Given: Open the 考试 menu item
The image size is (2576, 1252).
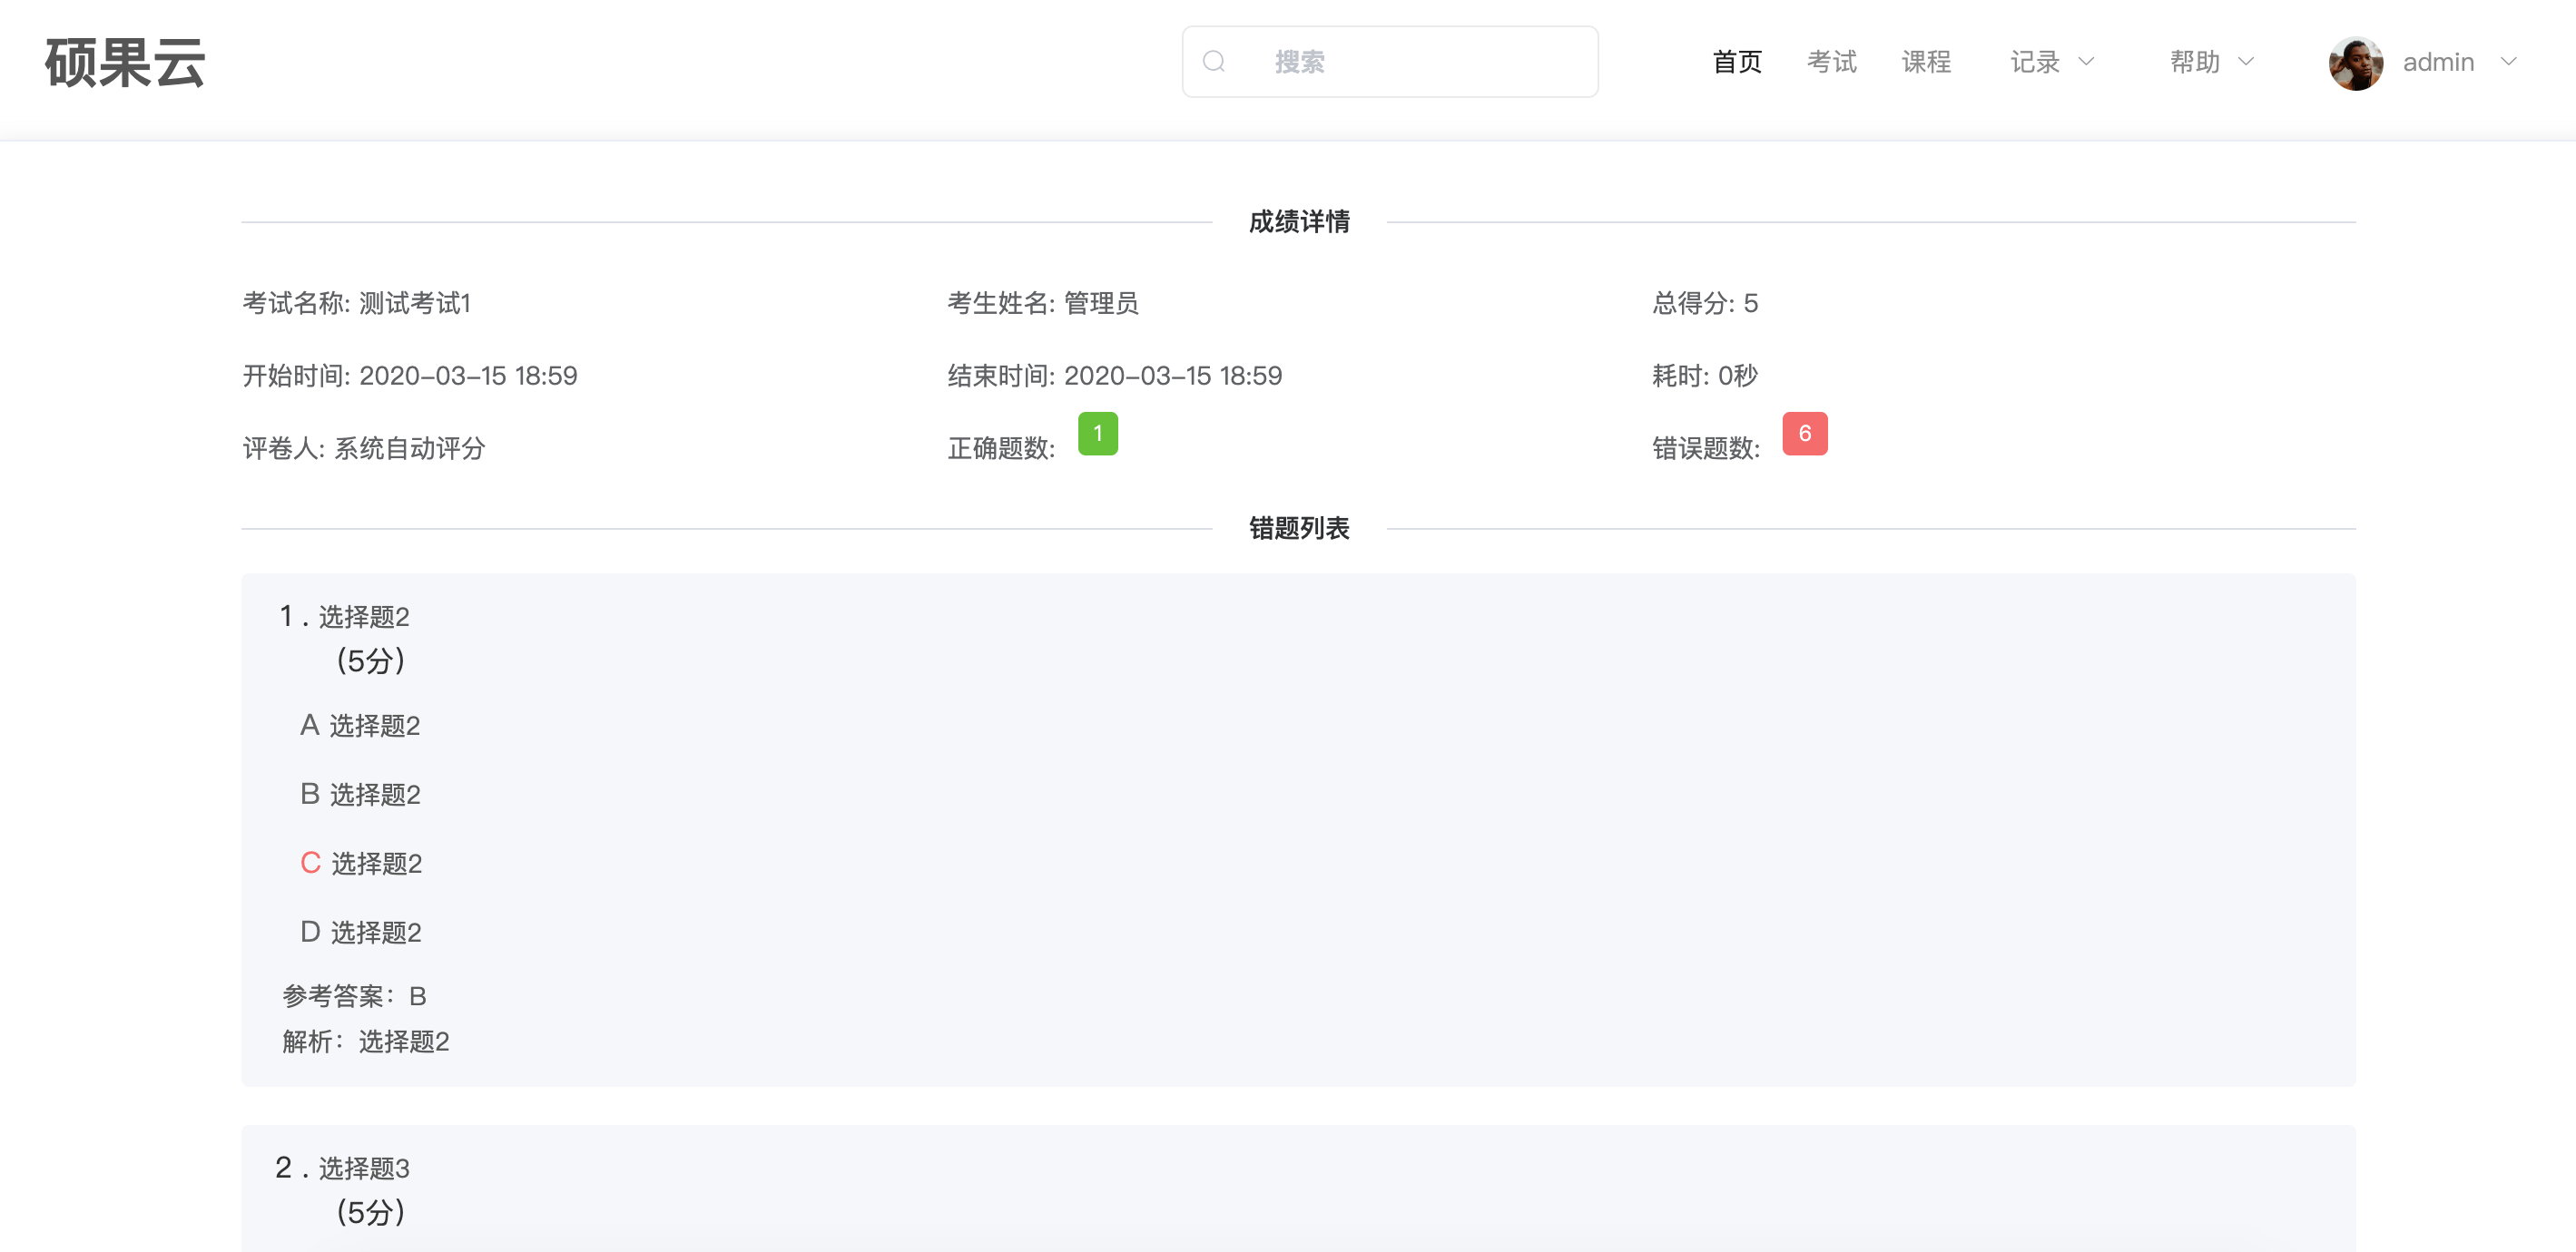Looking at the screenshot, I should (1831, 62).
